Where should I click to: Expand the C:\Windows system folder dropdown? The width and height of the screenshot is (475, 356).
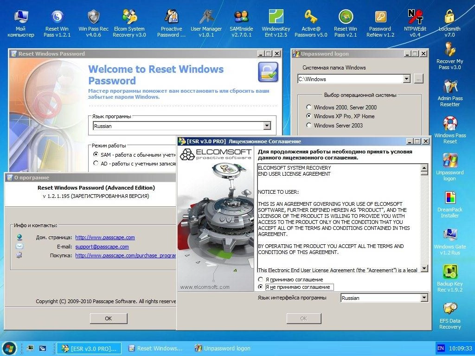pyautogui.click(x=406, y=79)
